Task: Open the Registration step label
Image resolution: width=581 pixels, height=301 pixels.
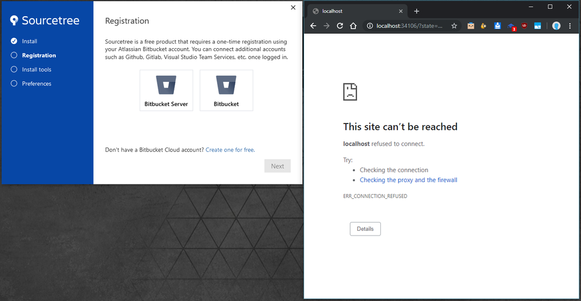Action: point(39,56)
